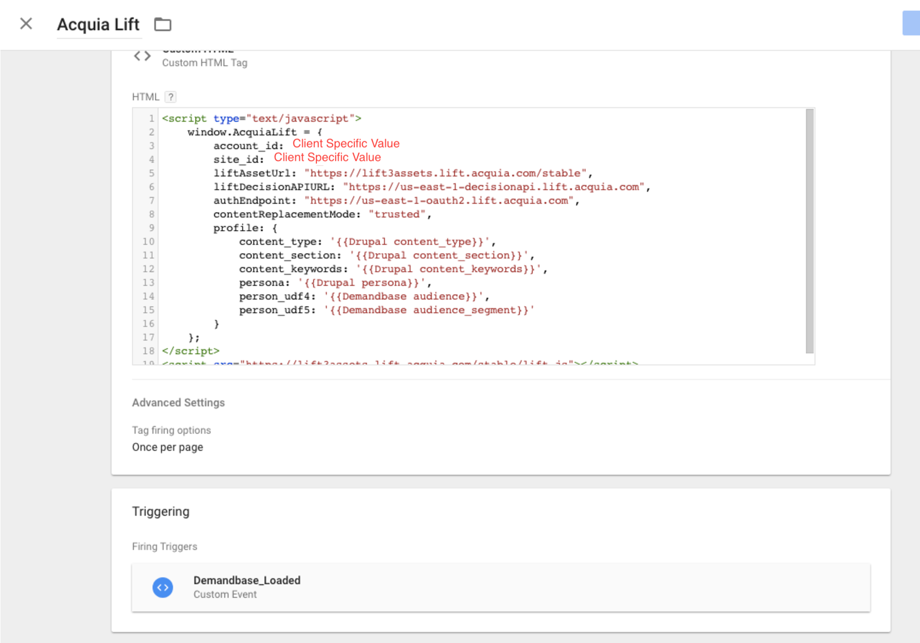This screenshot has height=643, width=920.
Task: Click the Triggering section heading
Action: pyautogui.click(x=161, y=512)
